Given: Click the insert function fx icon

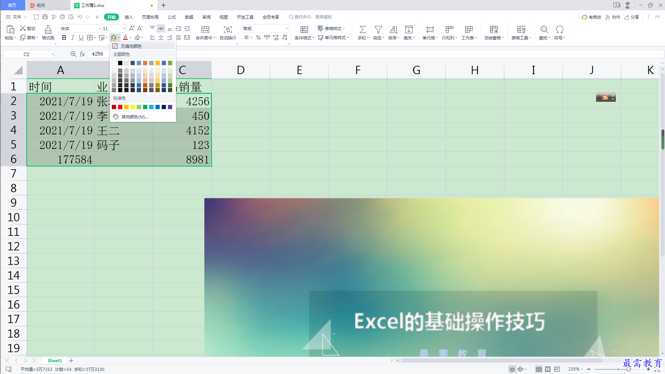Looking at the screenshot, I should pos(82,54).
